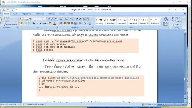Center the paragraph text
This screenshot has width=192, height=108.
(65, 23)
